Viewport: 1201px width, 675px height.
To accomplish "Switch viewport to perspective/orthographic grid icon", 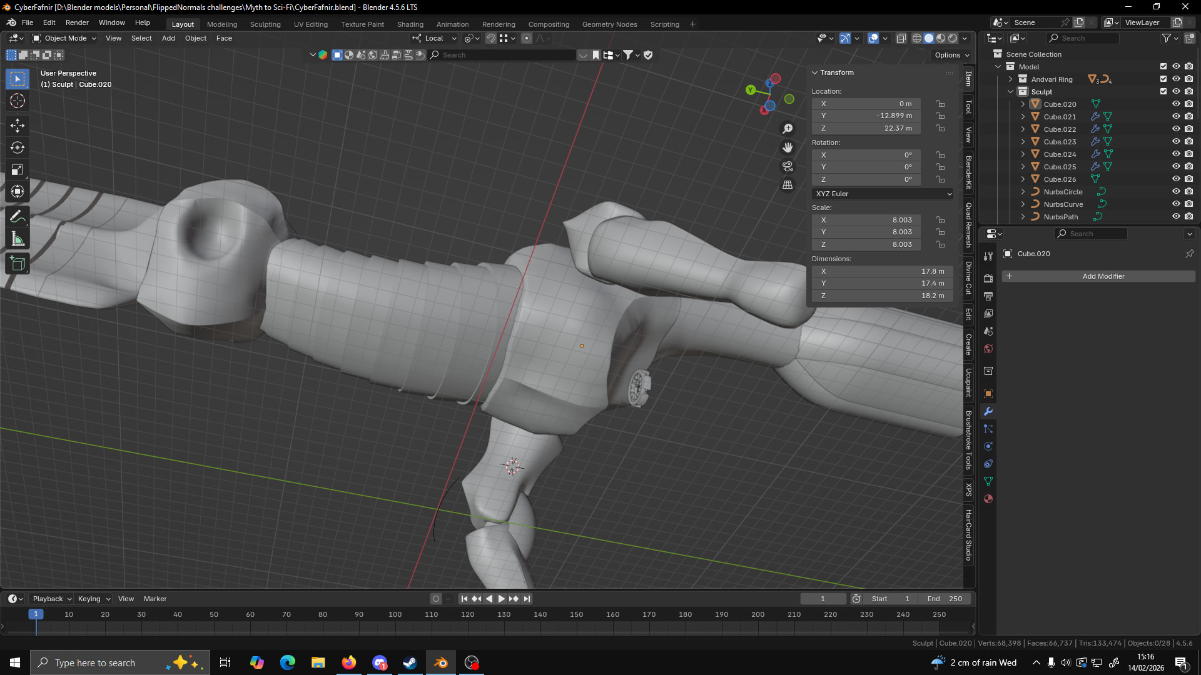I will coord(788,185).
